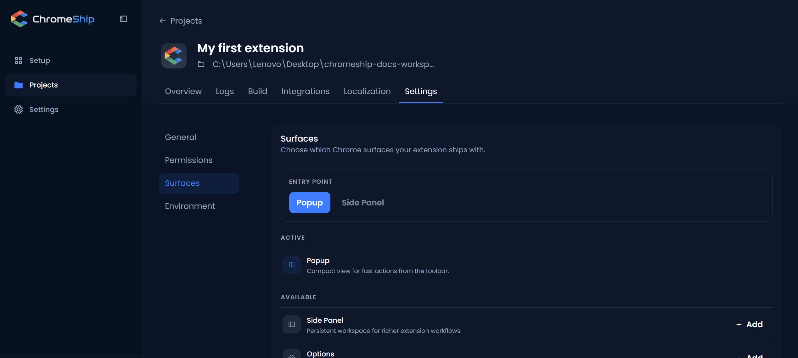Click the back arrow beside Projects
Image resolution: width=798 pixels, height=358 pixels.
tap(162, 21)
